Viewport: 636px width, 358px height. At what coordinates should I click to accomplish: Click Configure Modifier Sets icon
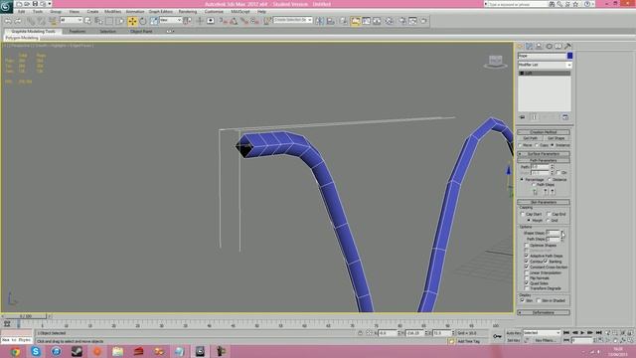(565, 117)
